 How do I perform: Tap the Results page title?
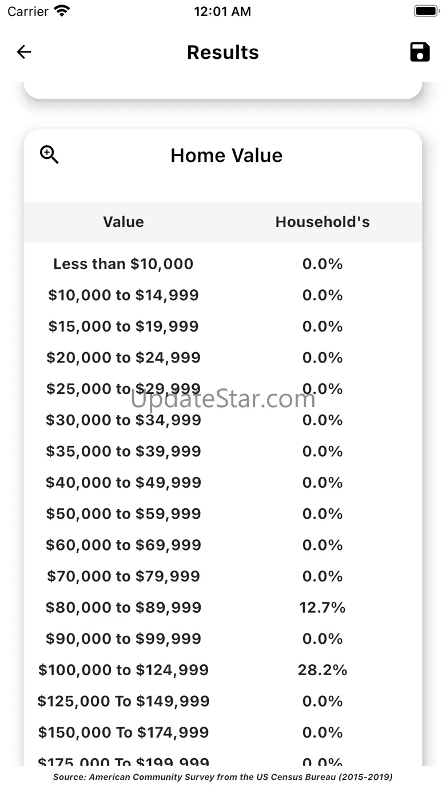coord(222,52)
